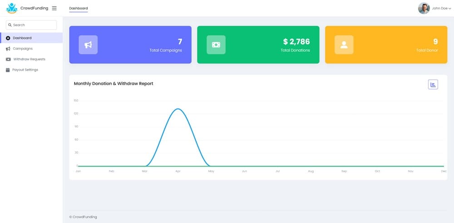Screen dimensions: 454x223
Task: Focus the Search input field
Action: 31,25
